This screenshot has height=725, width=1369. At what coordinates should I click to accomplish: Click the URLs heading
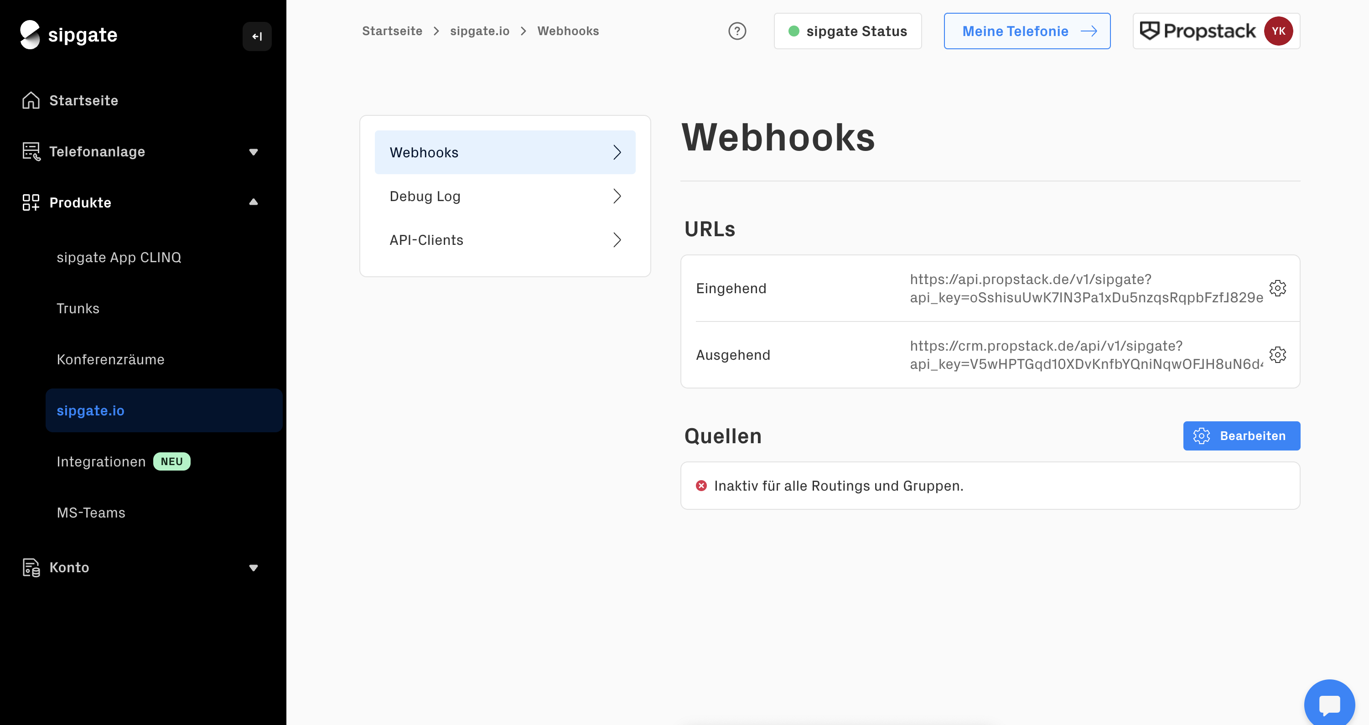coord(710,229)
